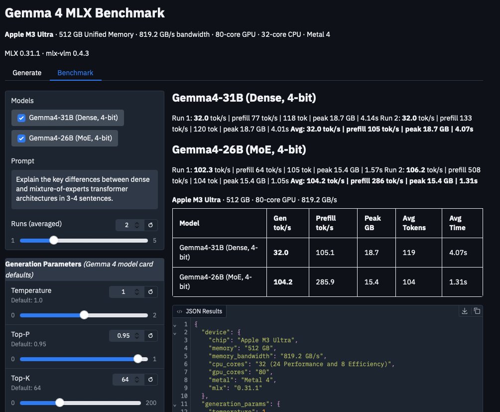Click the 32.0 Gen tok/s cell

pos(288,253)
